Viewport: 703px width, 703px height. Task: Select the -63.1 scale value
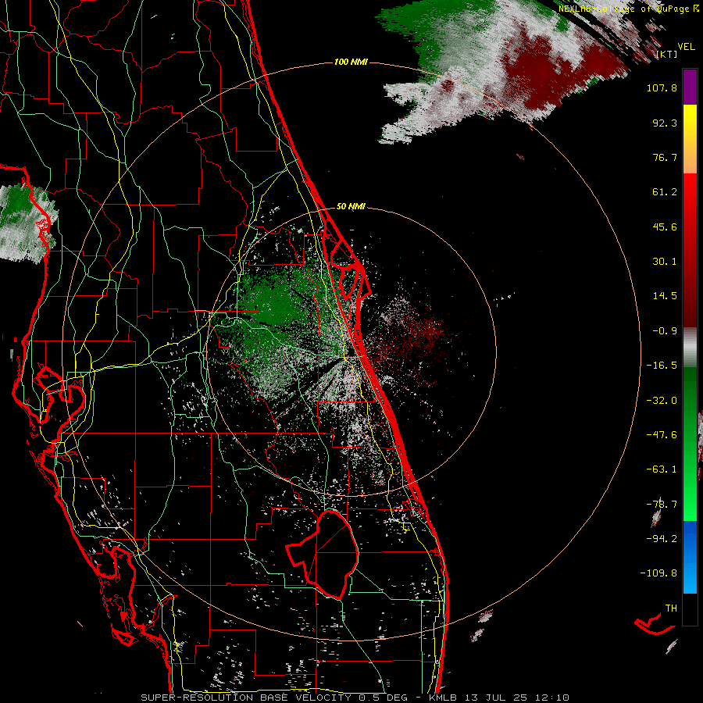click(x=662, y=469)
